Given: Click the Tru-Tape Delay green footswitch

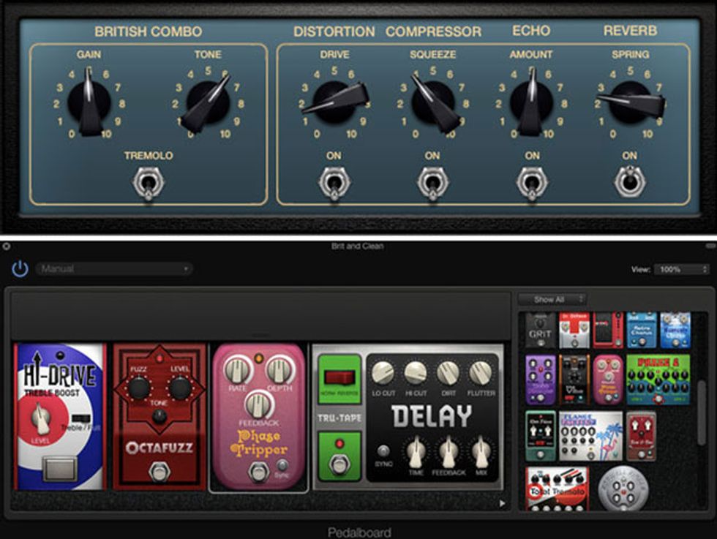Looking at the screenshot, I should point(339,464).
